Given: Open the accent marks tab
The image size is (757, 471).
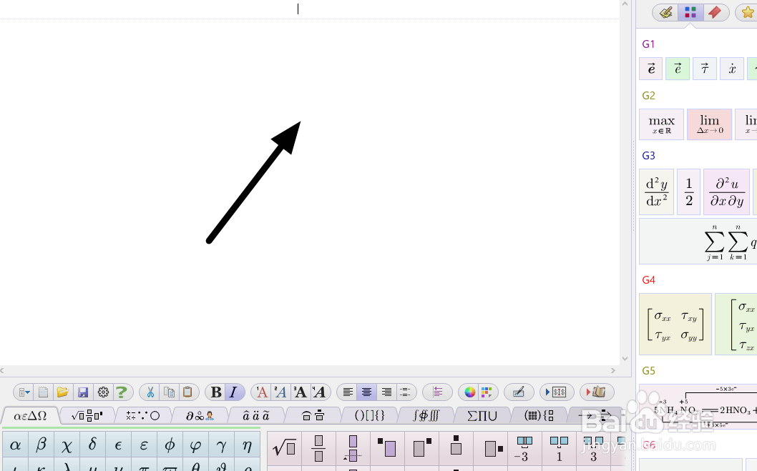Looking at the screenshot, I should tap(256, 415).
